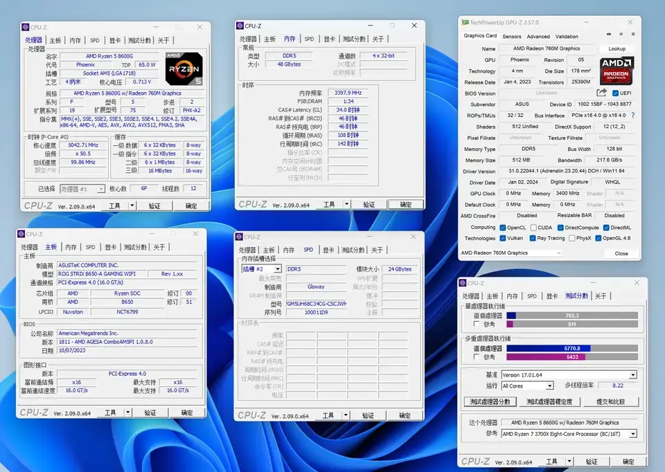
Task: Open the AMD Radeon 760M Graphics GPU dropdown
Action: [511, 253]
